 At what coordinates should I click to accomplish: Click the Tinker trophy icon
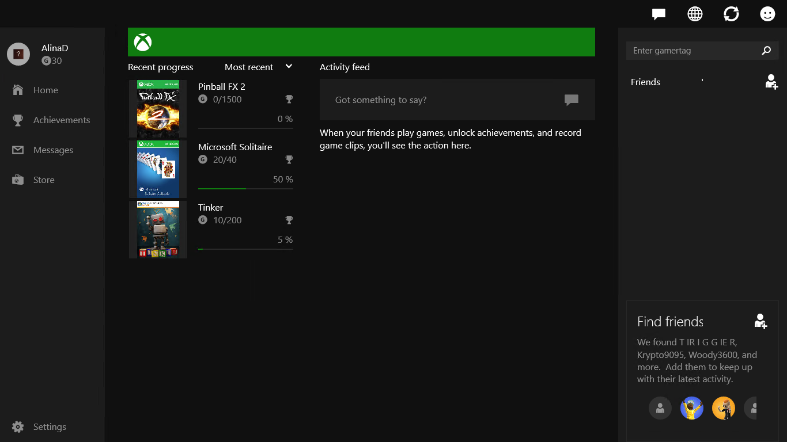pos(289,220)
